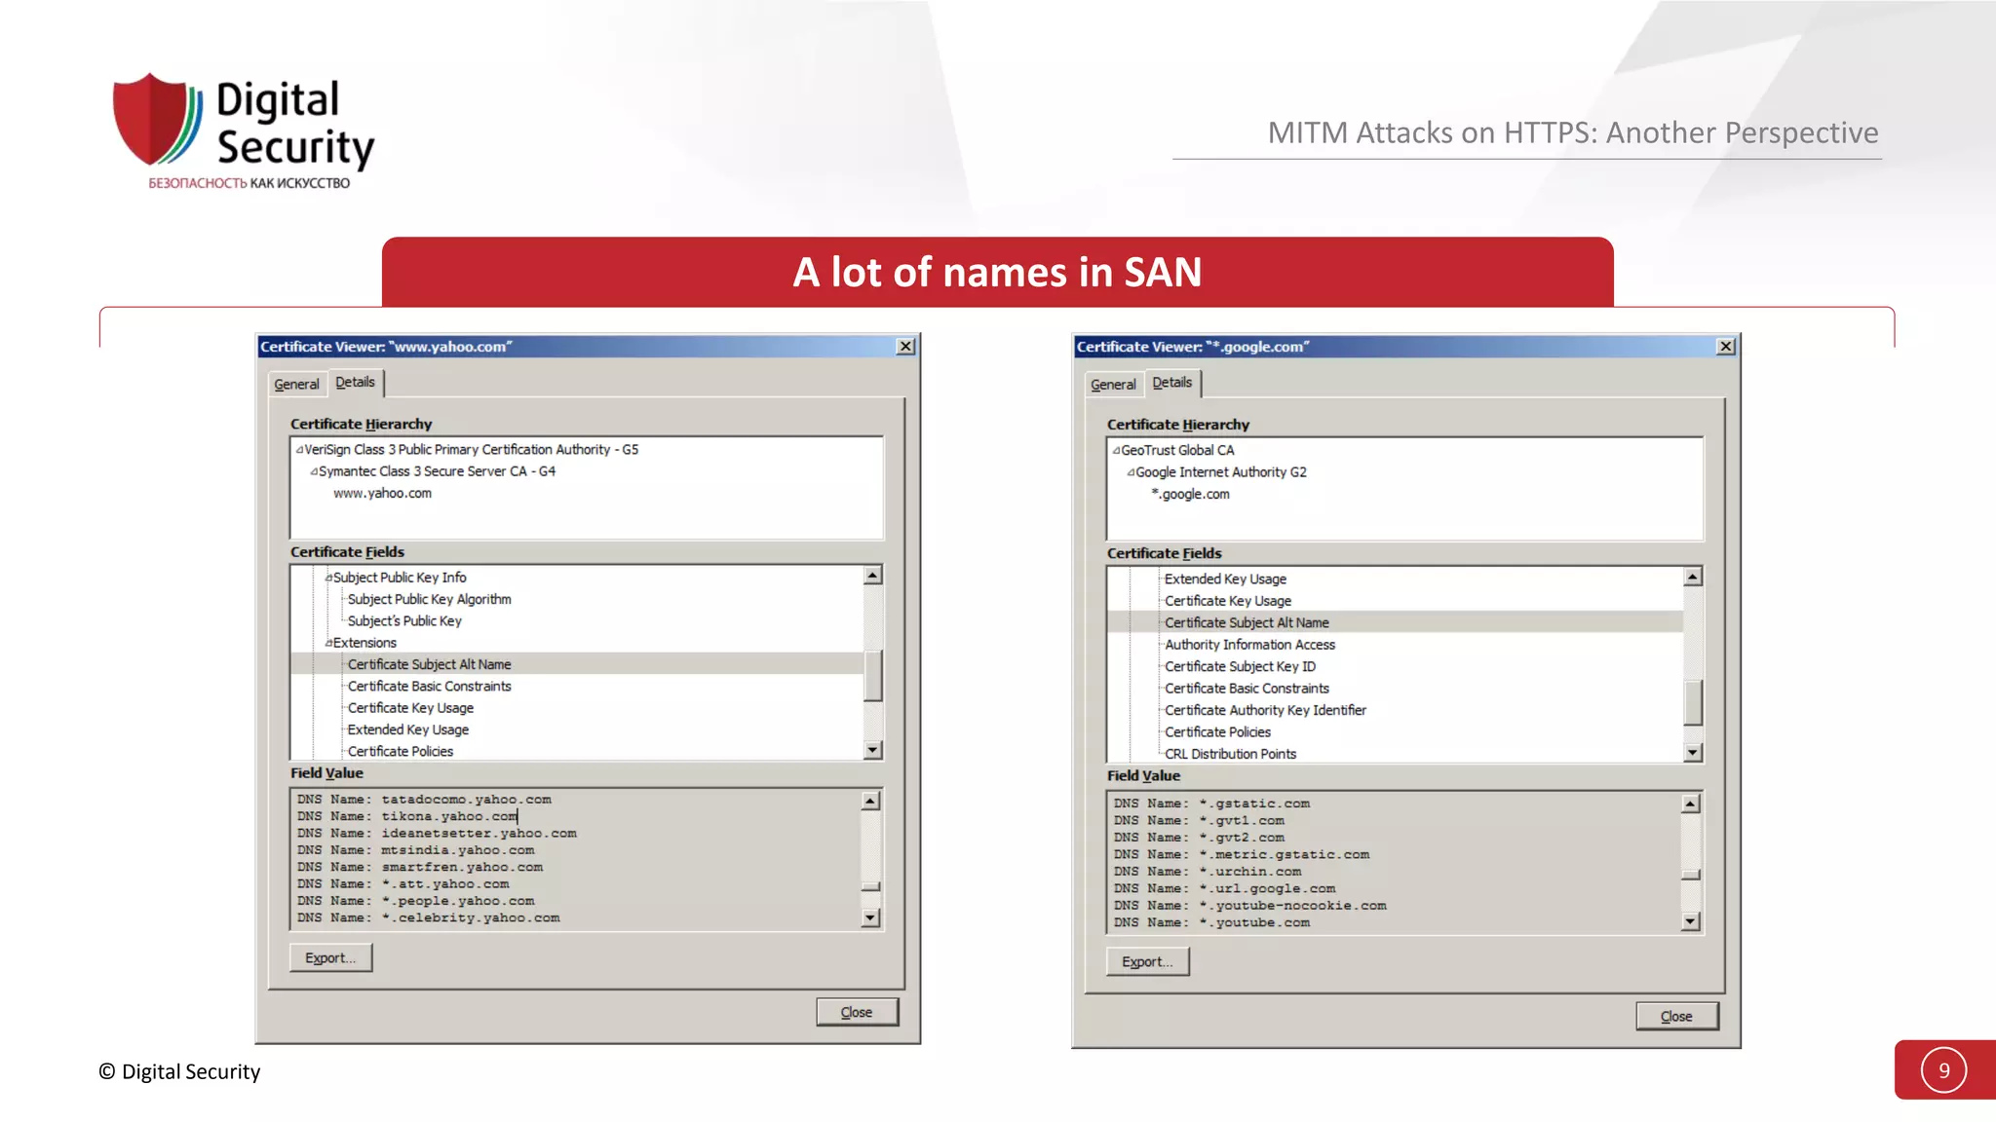Select Details tab in yahoo certificate viewer
The image size is (1996, 1122).
point(355,382)
